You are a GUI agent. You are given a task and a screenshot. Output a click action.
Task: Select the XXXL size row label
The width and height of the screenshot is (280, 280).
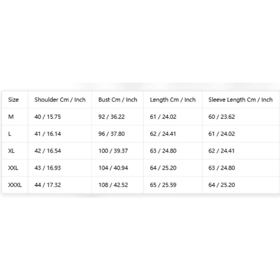click(x=15, y=185)
